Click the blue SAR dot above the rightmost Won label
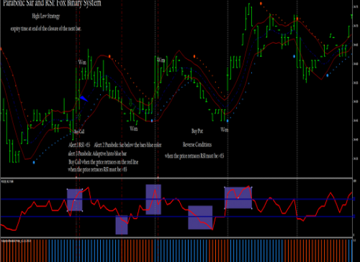This screenshot has height=262, width=360. click(x=228, y=121)
